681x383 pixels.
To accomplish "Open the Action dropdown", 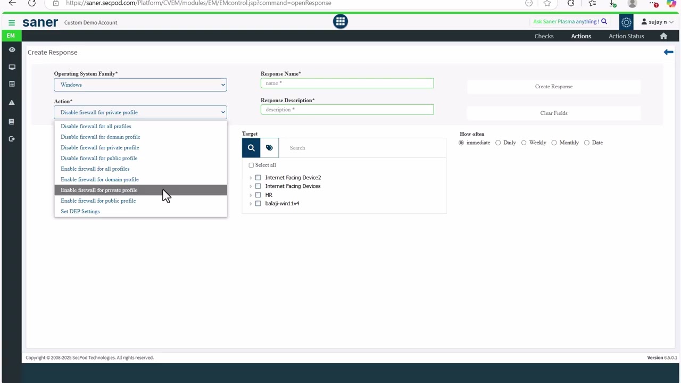I will (140, 112).
